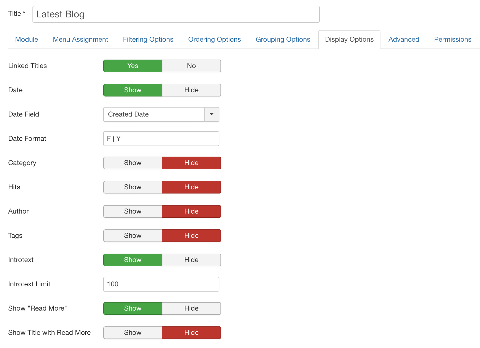Image resolution: width=480 pixels, height=348 pixels.
Task: Switch to Menu Assignment tab
Action: (81, 40)
